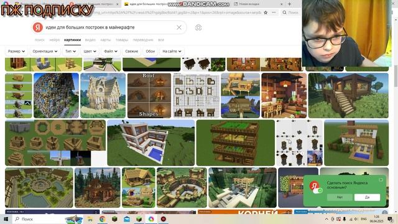Switch to the поиск tab
This screenshot has width=398, height=224.
coord(39,40)
